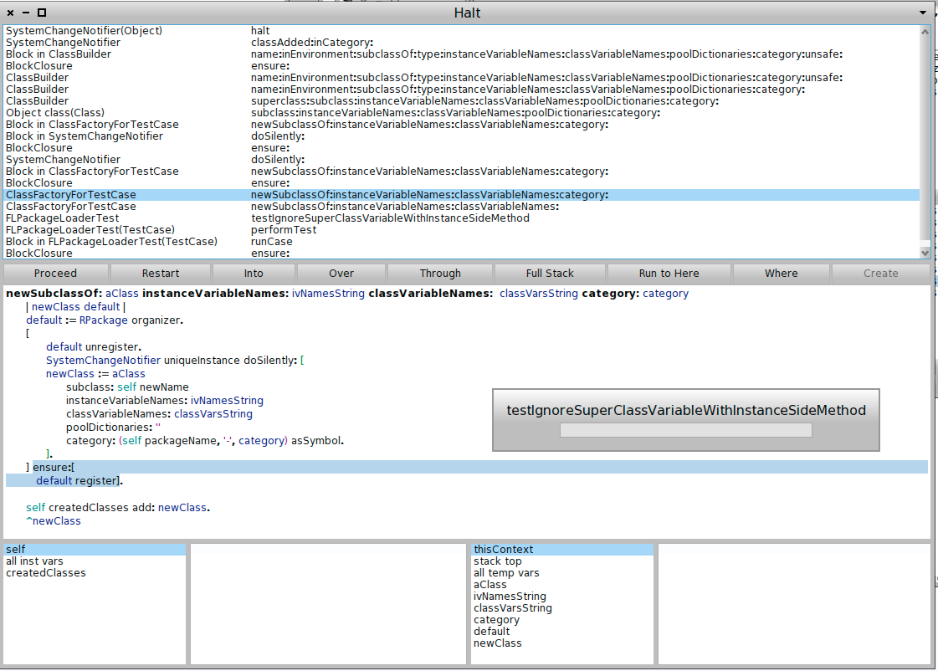938x671 pixels.
Task: Step Into the current method
Action: [x=254, y=274]
